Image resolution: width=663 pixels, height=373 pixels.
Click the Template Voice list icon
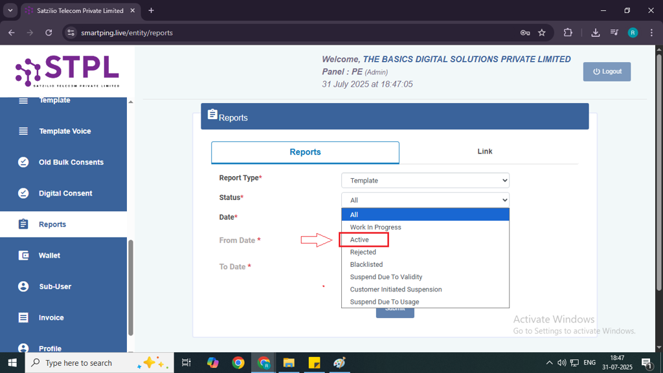click(23, 131)
